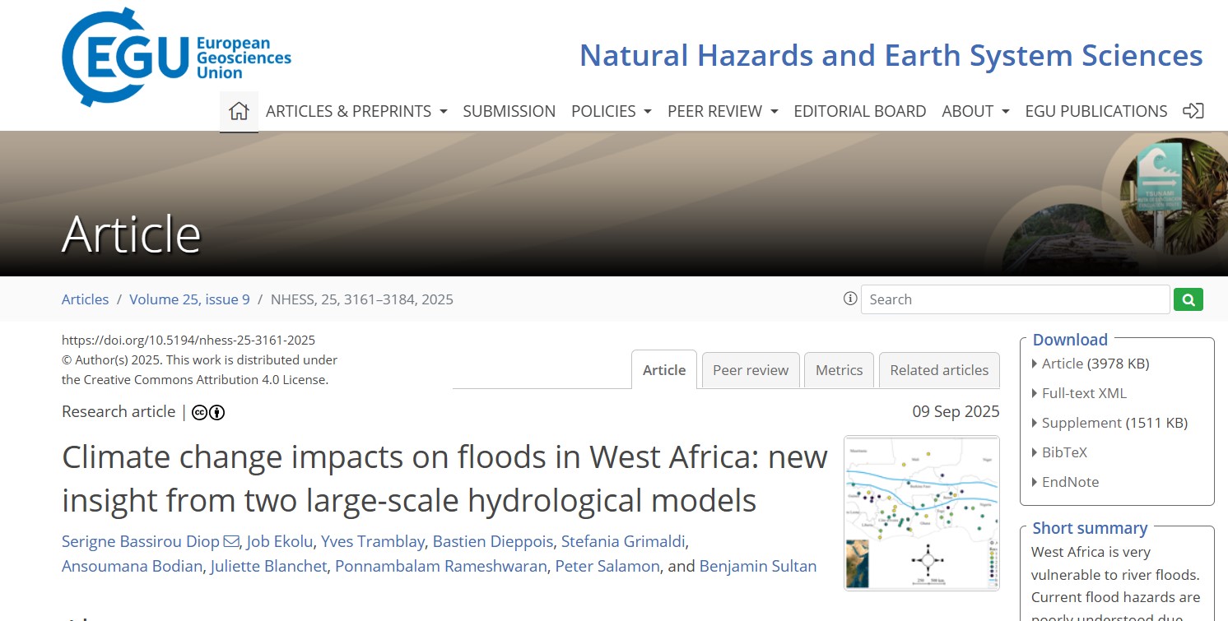Expand the Peer Review dropdown menu
Viewport: 1228px width, 621px height.
pyautogui.click(x=722, y=111)
